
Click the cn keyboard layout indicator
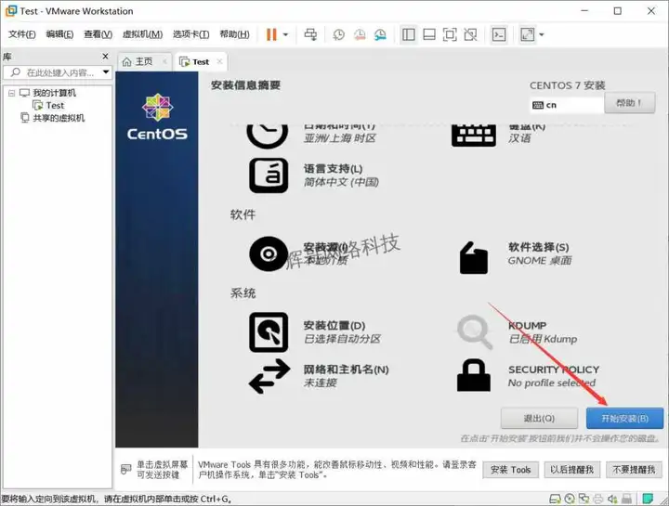click(x=567, y=105)
